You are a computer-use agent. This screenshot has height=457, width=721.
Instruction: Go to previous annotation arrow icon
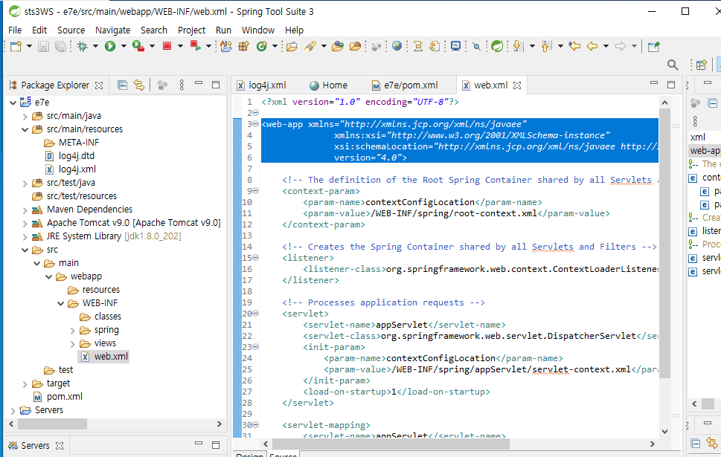pos(546,46)
